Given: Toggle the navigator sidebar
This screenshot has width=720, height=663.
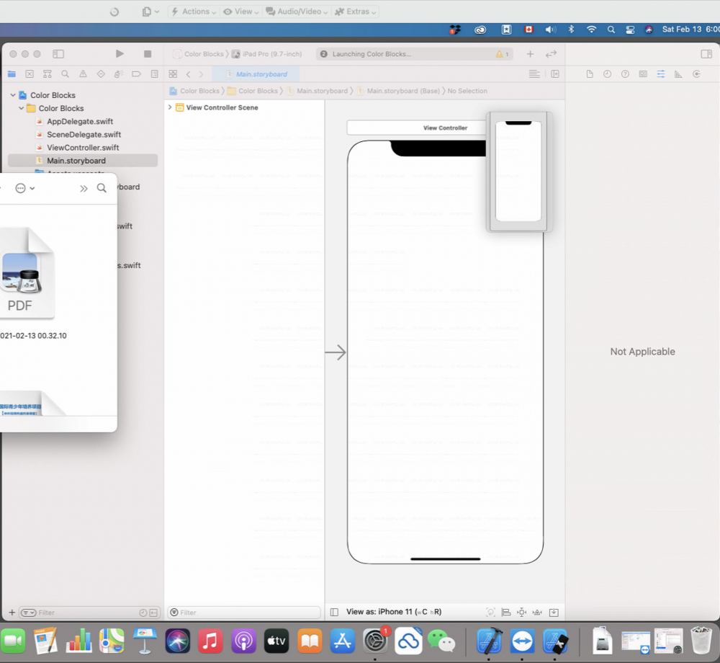Looking at the screenshot, I should coord(58,54).
